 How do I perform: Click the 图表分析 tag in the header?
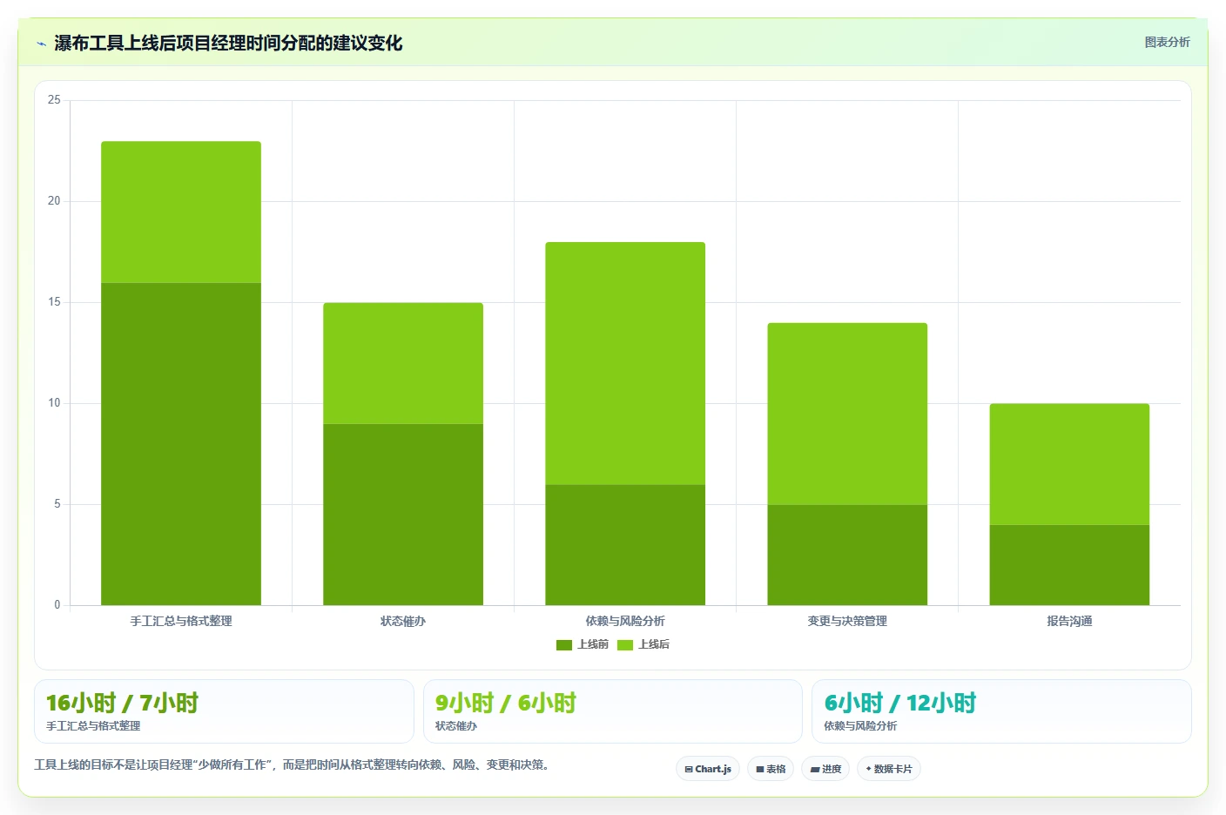pos(1167,42)
